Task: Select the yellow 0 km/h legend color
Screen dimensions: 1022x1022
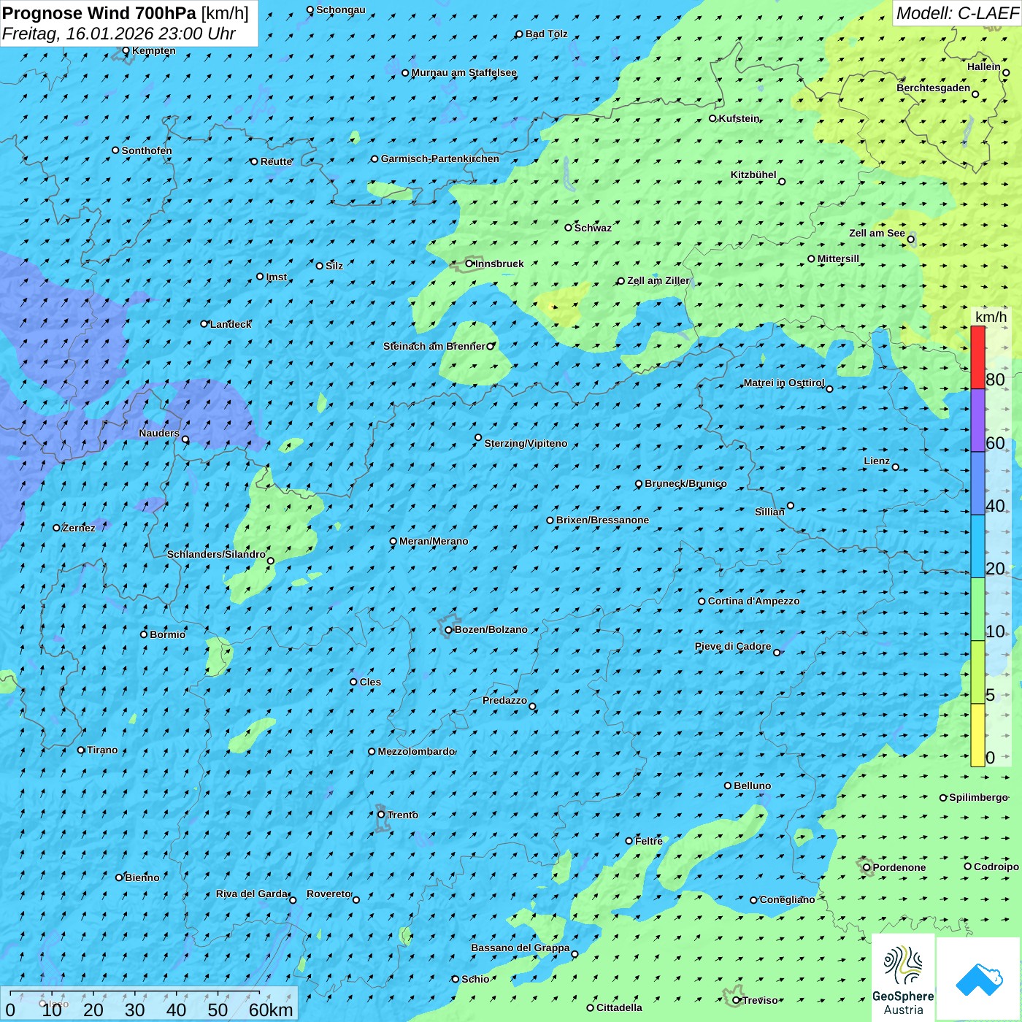Action: coord(977,735)
